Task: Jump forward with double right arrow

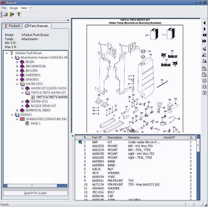Action: pyautogui.click(x=204, y=41)
